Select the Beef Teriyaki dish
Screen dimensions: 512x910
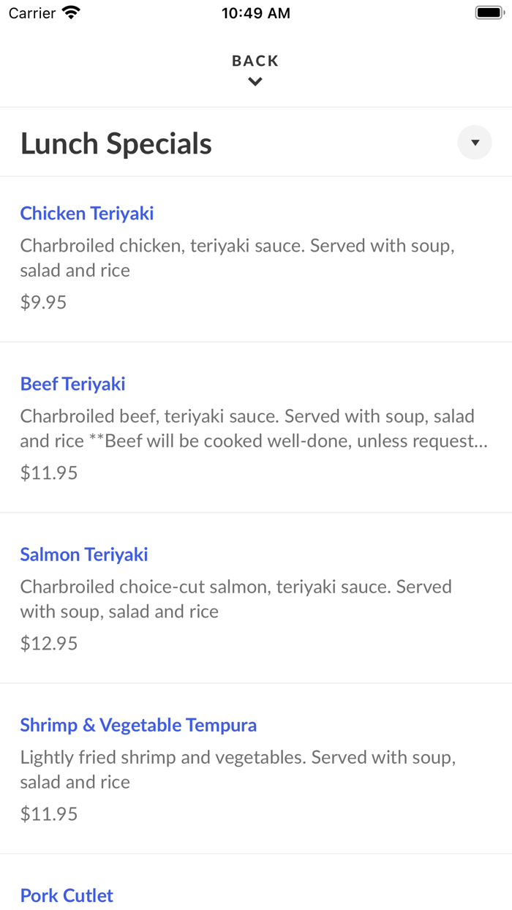click(72, 383)
